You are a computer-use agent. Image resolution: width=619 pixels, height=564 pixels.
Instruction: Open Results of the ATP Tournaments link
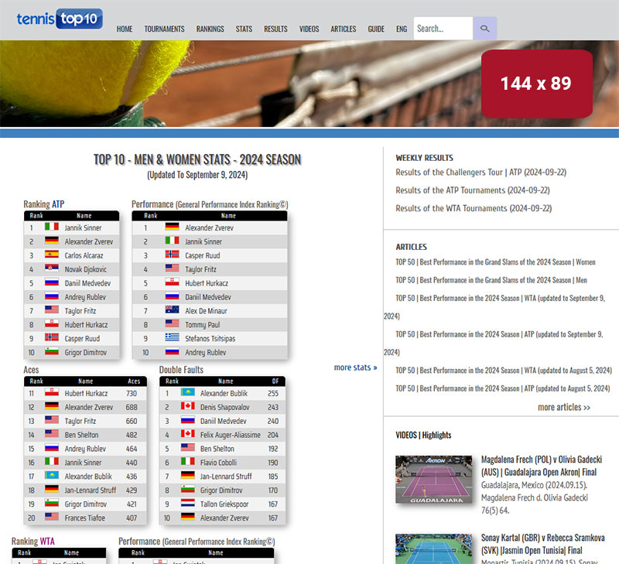pos(473,190)
